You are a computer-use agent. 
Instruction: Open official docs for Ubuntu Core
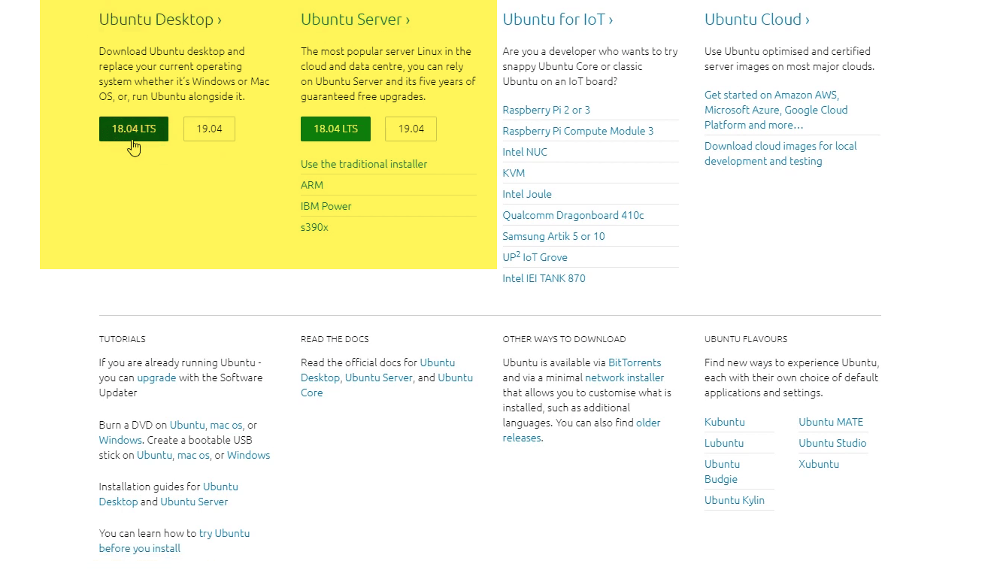[387, 385]
